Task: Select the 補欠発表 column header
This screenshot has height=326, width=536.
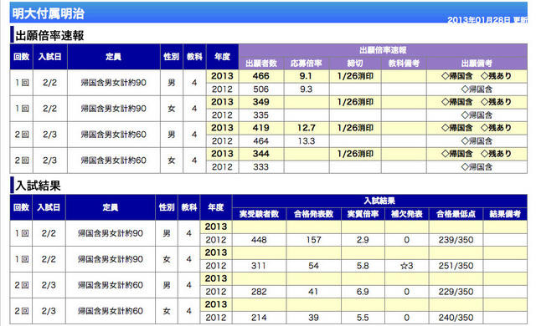Action: (x=406, y=214)
